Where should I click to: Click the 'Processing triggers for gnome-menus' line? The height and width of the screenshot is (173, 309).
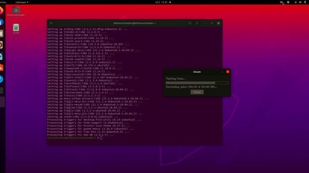pyautogui.click(x=90, y=129)
